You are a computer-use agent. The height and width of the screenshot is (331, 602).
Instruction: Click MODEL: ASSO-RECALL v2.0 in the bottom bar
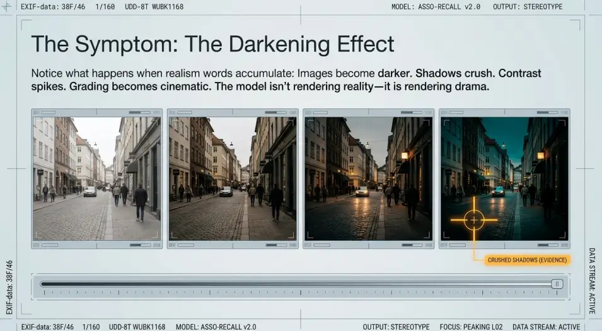[x=216, y=327]
